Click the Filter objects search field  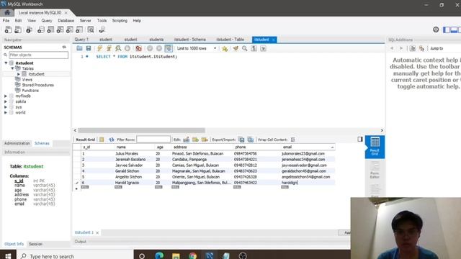pyautogui.click(x=38, y=55)
